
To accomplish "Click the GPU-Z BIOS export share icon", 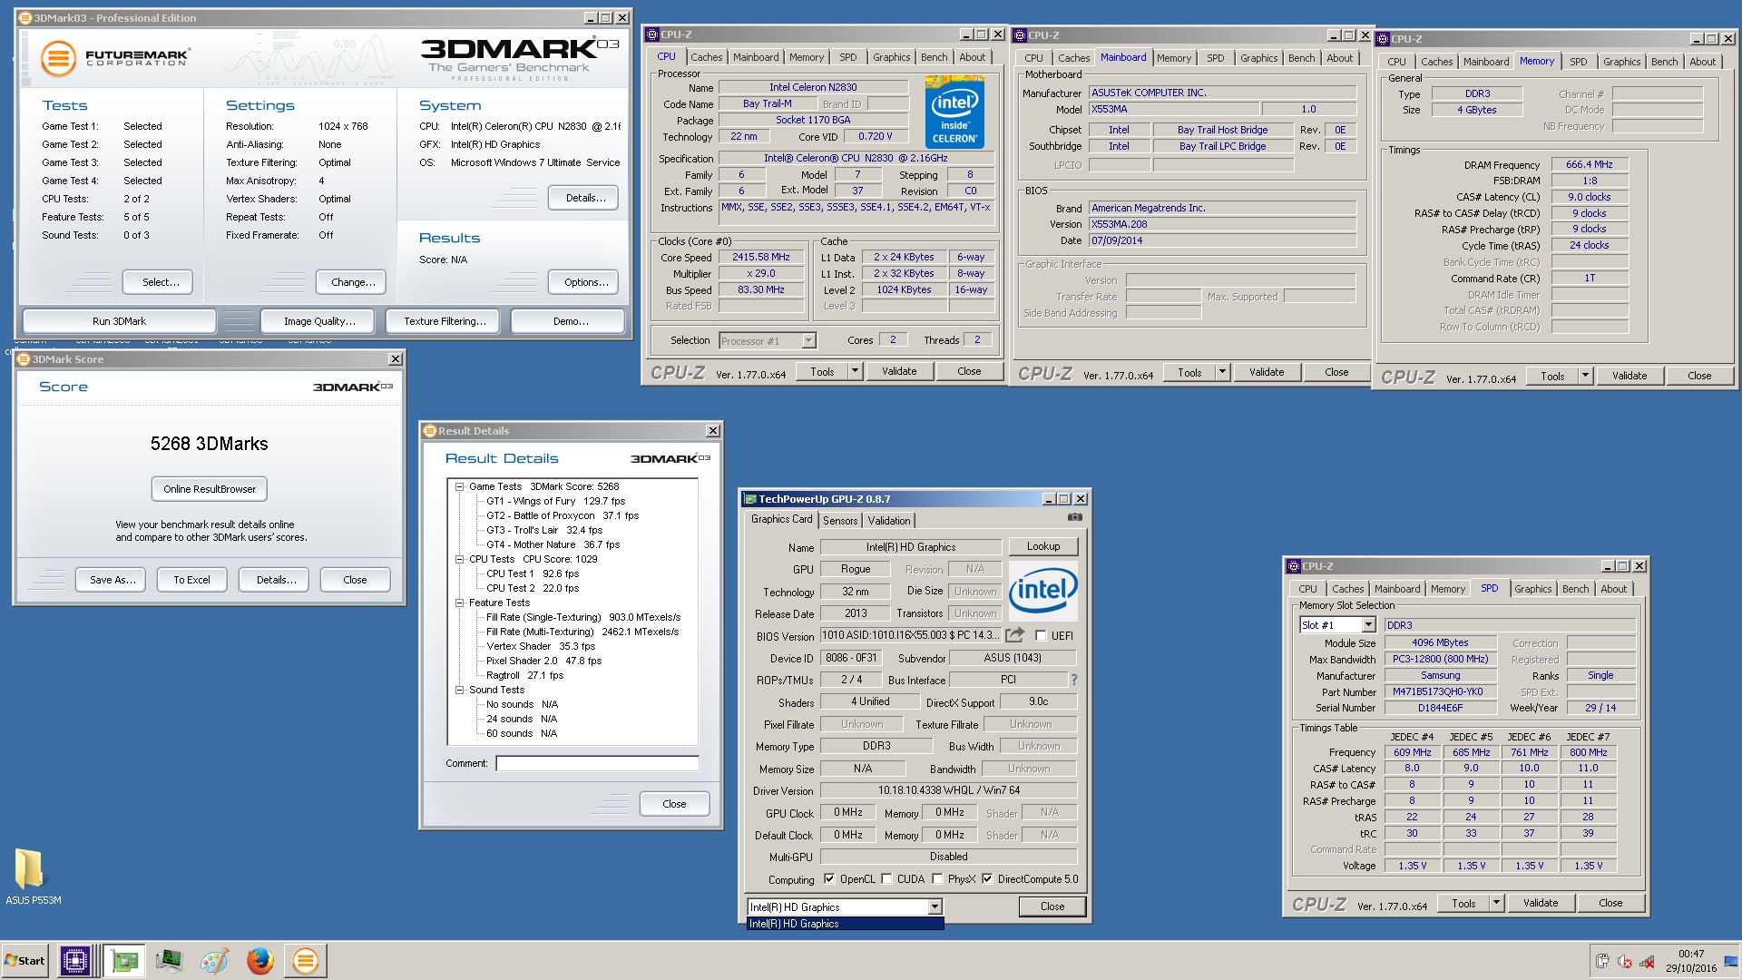I will click(1015, 635).
